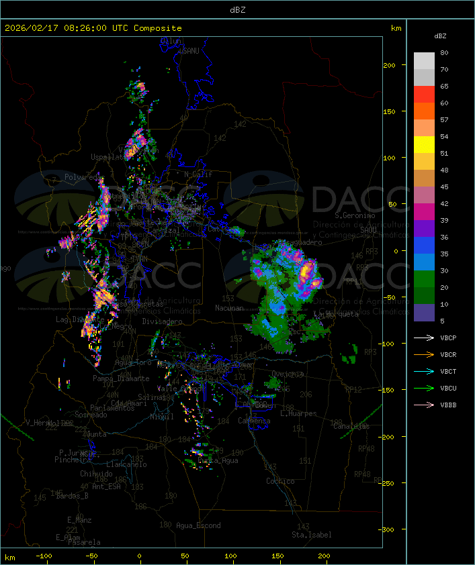Screen dimensions: 475x565
Task: Select the VBCP legend label
Action: click(x=448, y=338)
